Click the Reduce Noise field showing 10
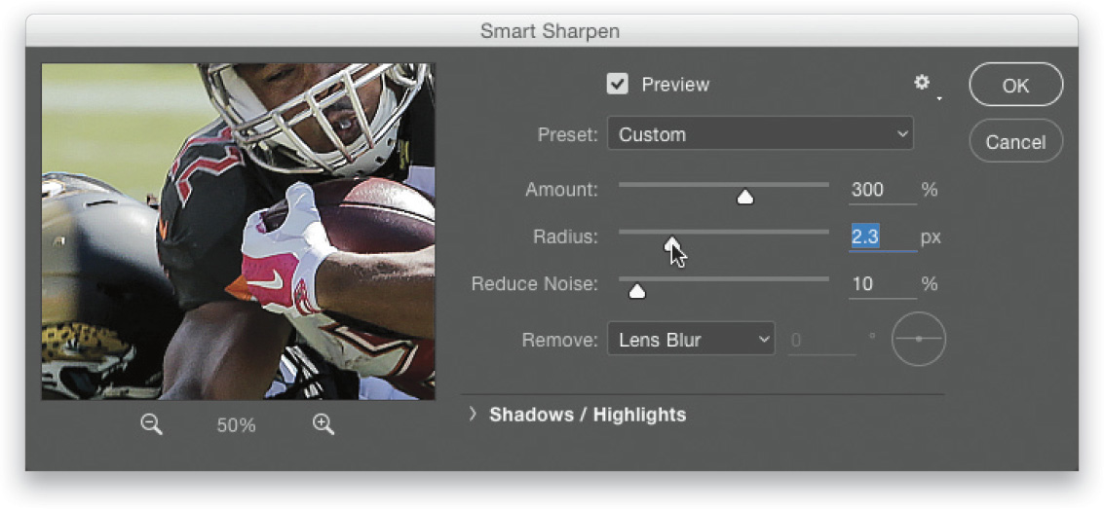 click(882, 284)
